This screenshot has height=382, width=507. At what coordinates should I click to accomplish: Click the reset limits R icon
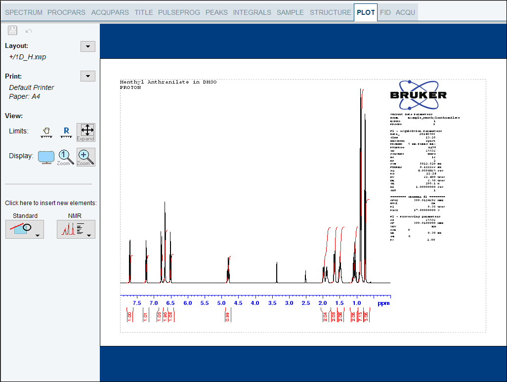coord(66,132)
